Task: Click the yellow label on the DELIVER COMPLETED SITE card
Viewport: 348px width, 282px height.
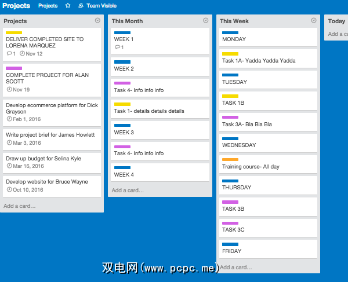Action: coord(14,32)
